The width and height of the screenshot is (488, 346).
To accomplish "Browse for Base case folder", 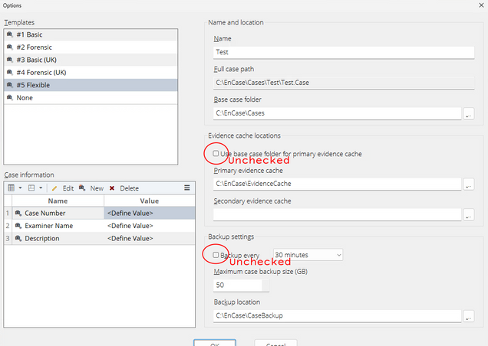I will pyautogui.click(x=469, y=113).
